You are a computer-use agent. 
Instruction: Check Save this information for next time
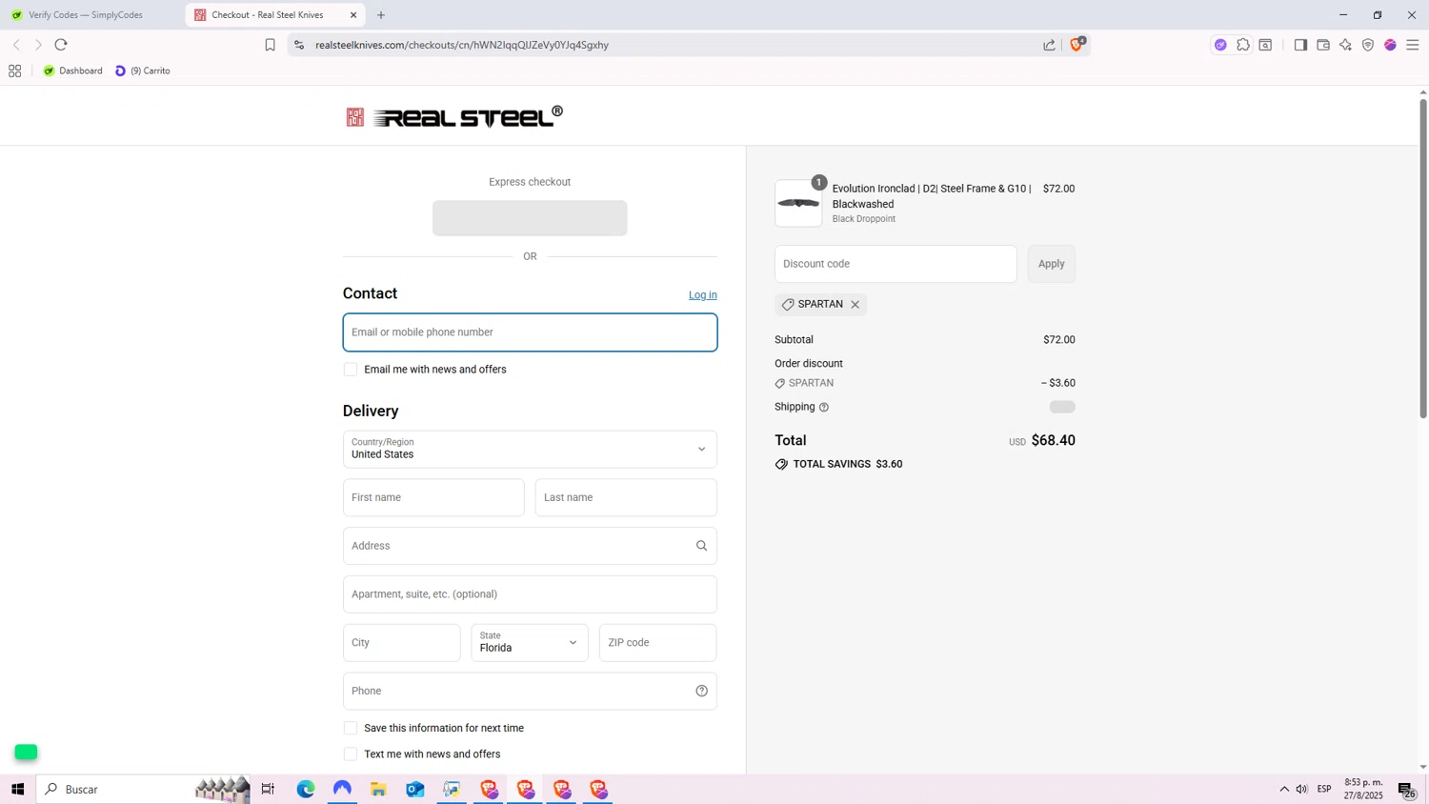(x=351, y=728)
